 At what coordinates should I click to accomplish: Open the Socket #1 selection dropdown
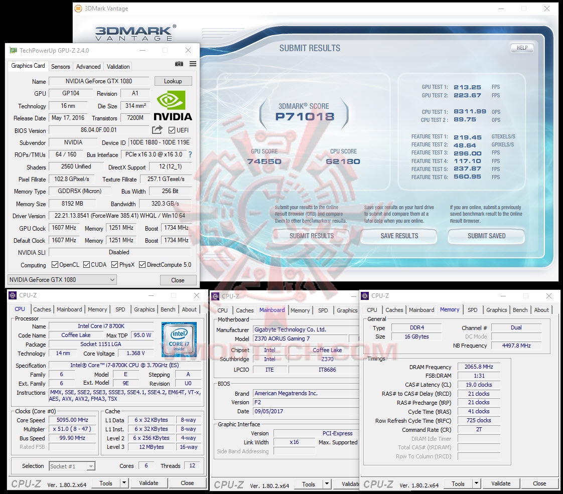[72, 466]
